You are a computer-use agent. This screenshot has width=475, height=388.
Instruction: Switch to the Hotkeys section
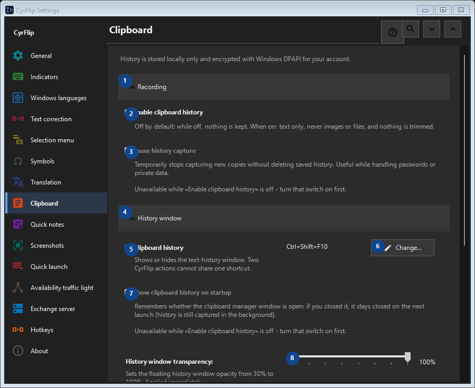click(56, 330)
